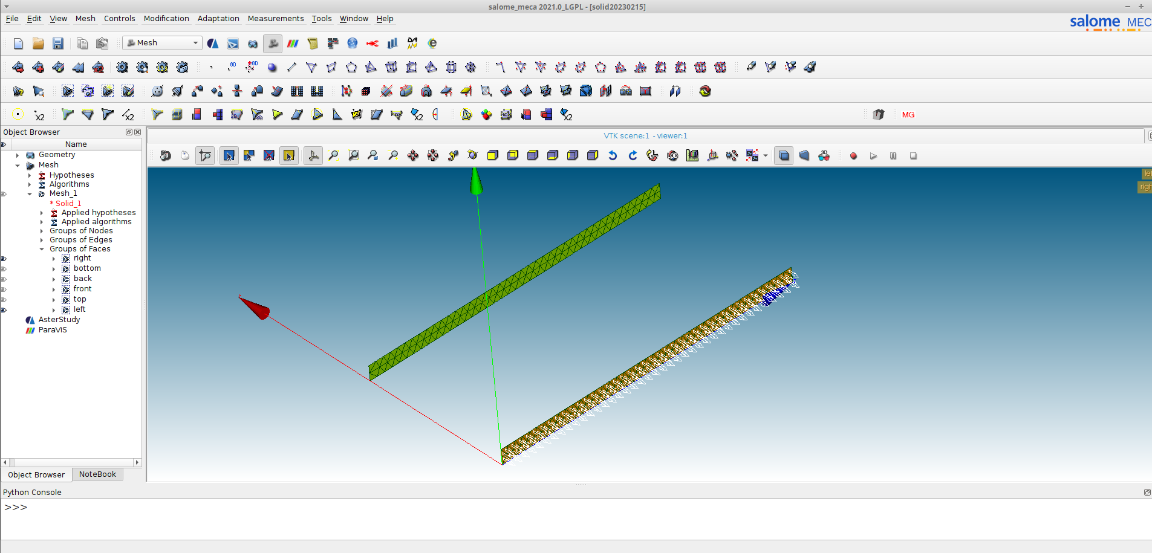Click the MG-Tetra MG toolbar button
Viewport: 1152px width, 553px height.
908,114
